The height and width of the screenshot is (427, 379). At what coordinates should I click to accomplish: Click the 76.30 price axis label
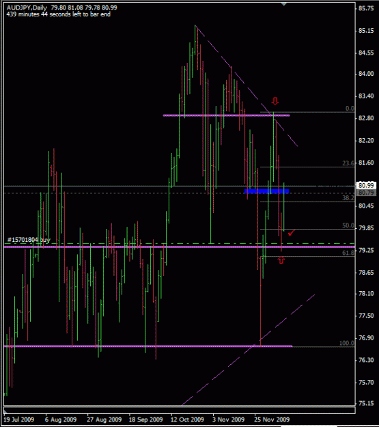[366, 360]
